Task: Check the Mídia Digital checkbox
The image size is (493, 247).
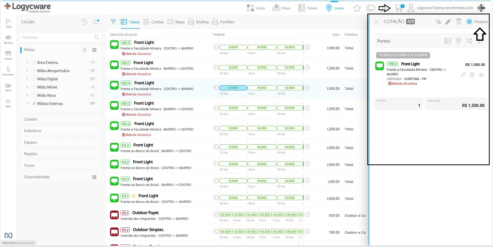Action: pyautogui.click(x=34, y=79)
